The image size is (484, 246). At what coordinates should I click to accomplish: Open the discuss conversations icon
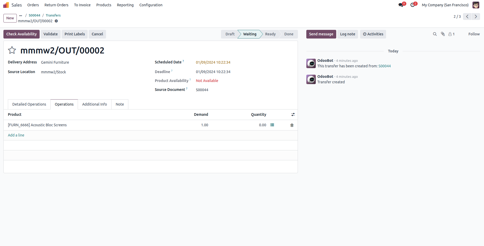pyautogui.click(x=401, y=5)
